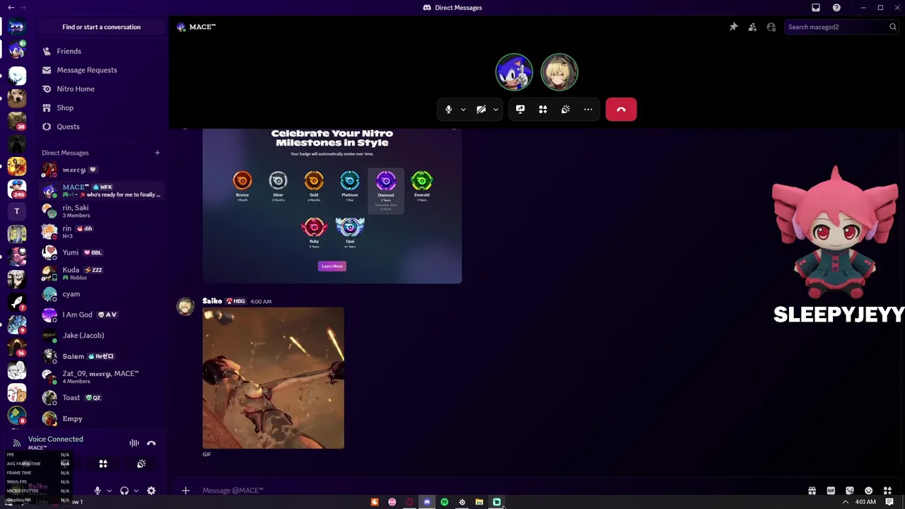This screenshot has height=509, width=905.
Task: Show user profile icon in header
Action: click(771, 27)
